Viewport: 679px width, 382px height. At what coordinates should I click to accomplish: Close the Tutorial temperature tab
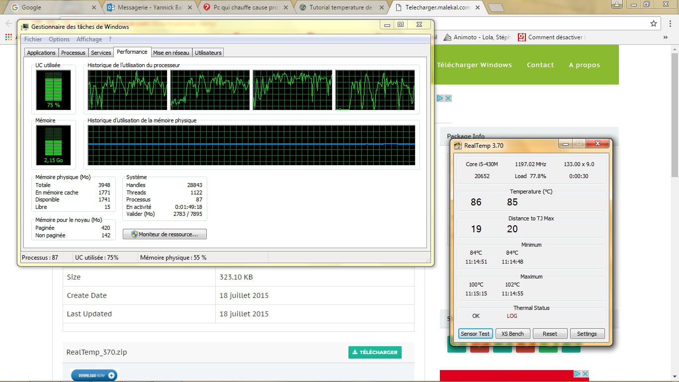coord(382,7)
